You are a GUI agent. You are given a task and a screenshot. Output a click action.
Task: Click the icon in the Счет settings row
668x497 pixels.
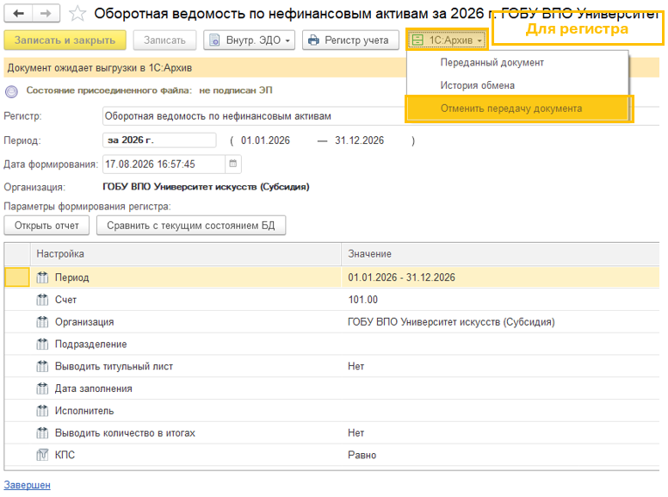click(x=42, y=300)
